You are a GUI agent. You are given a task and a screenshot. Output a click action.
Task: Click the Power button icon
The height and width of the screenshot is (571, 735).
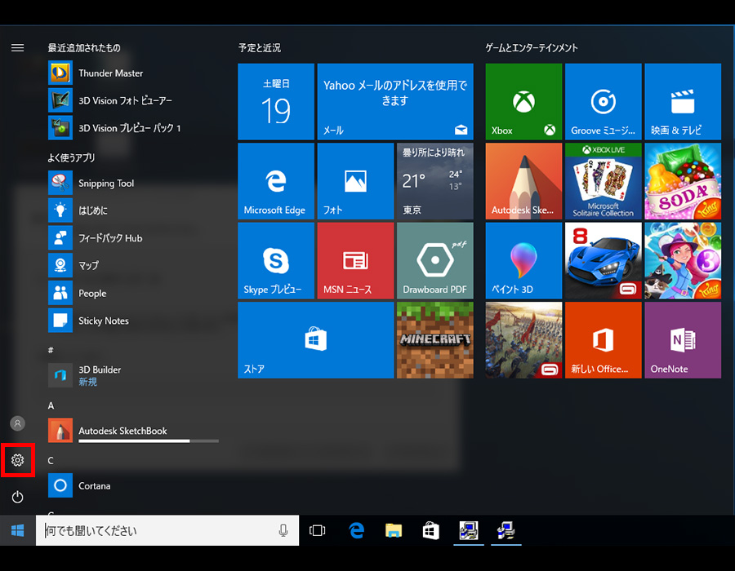click(x=17, y=497)
